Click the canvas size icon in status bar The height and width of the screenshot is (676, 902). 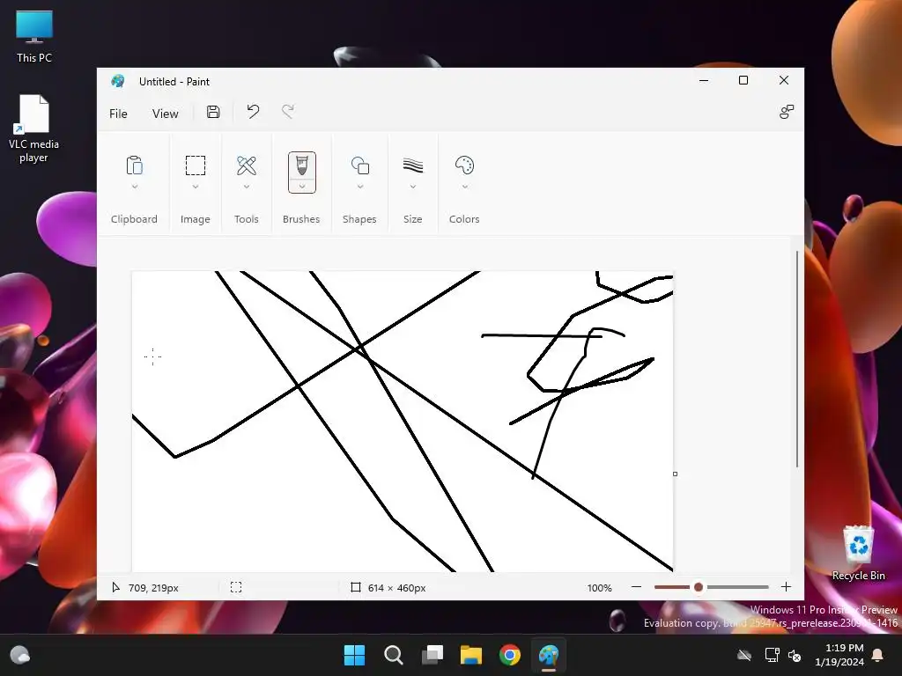pyautogui.click(x=356, y=587)
